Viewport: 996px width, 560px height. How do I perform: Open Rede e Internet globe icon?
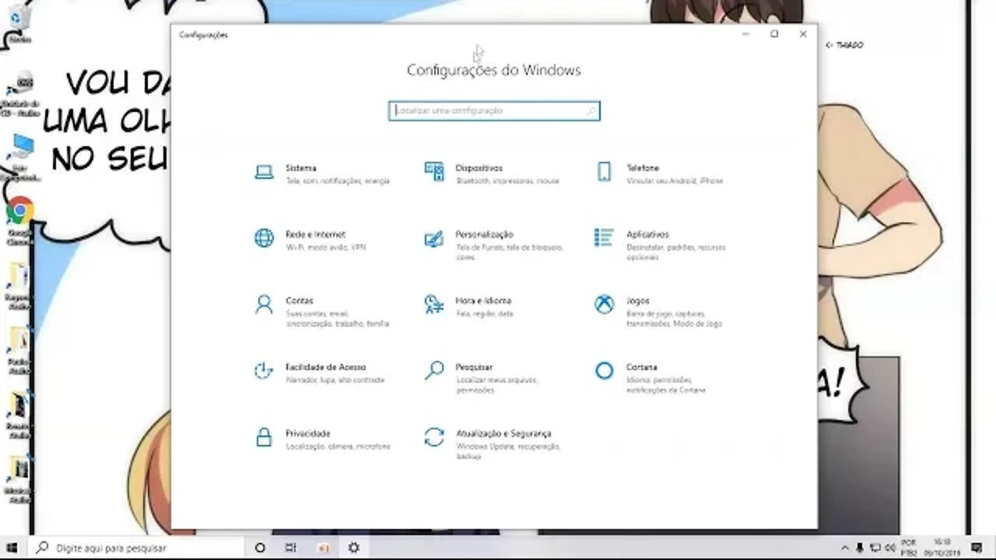coord(265,238)
